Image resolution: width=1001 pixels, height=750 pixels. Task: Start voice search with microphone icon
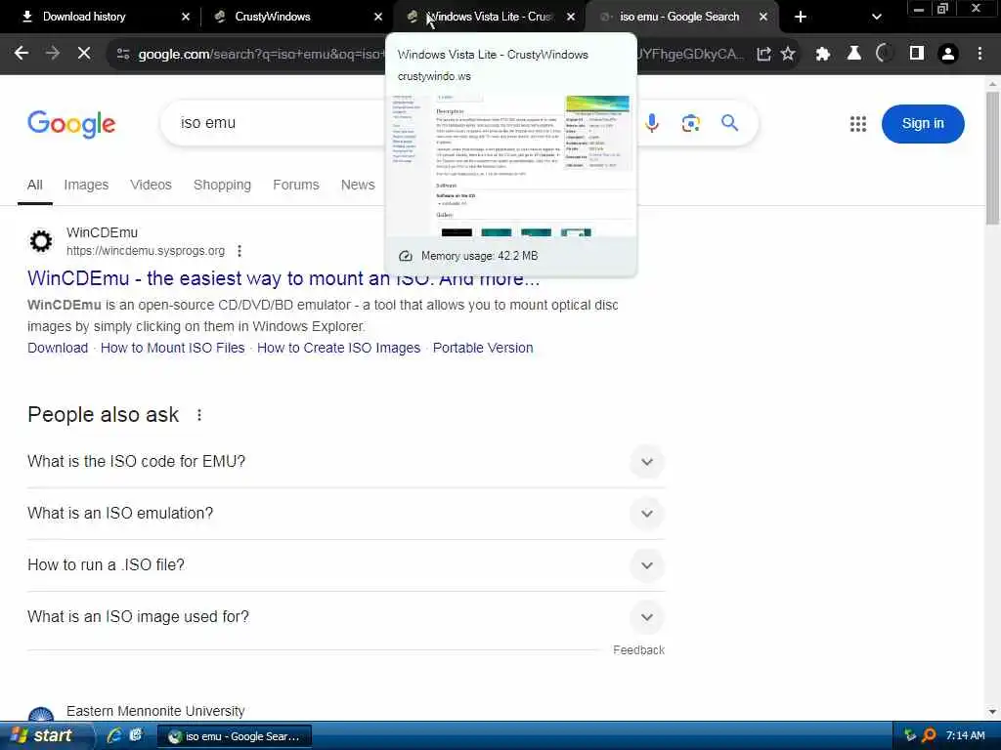(652, 123)
